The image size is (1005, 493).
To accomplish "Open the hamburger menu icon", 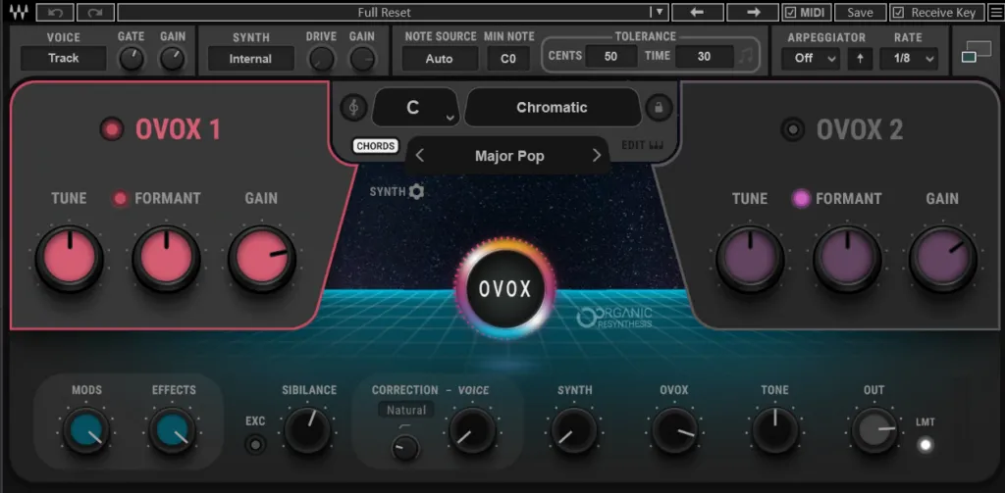I will pyautogui.click(x=995, y=12).
